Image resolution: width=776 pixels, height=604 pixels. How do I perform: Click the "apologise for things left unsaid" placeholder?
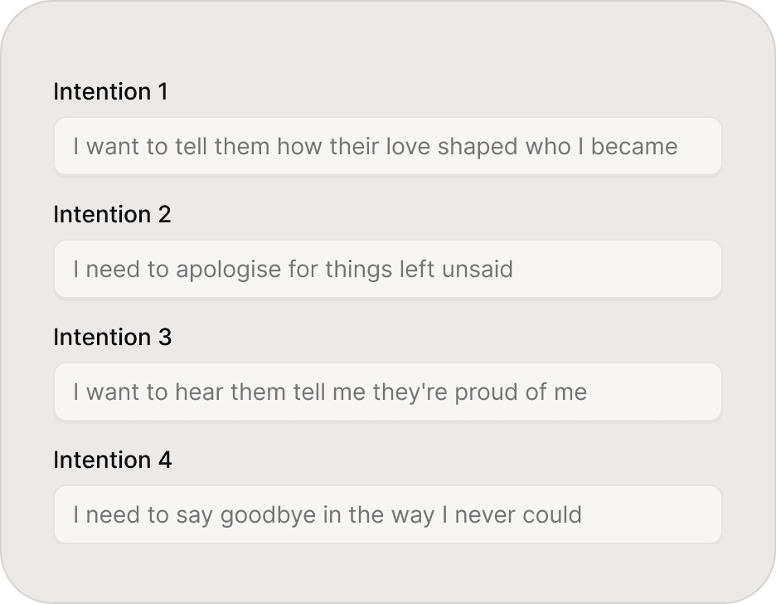[x=344, y=270]
